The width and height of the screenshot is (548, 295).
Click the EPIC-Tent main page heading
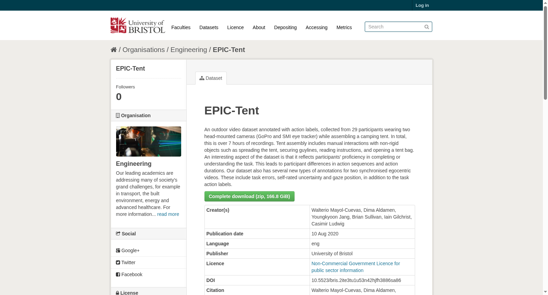click(232, 111)
